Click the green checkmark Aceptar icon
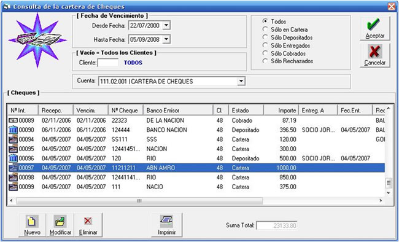The width and height of the screenshot is (399, 242). [374, 25]
